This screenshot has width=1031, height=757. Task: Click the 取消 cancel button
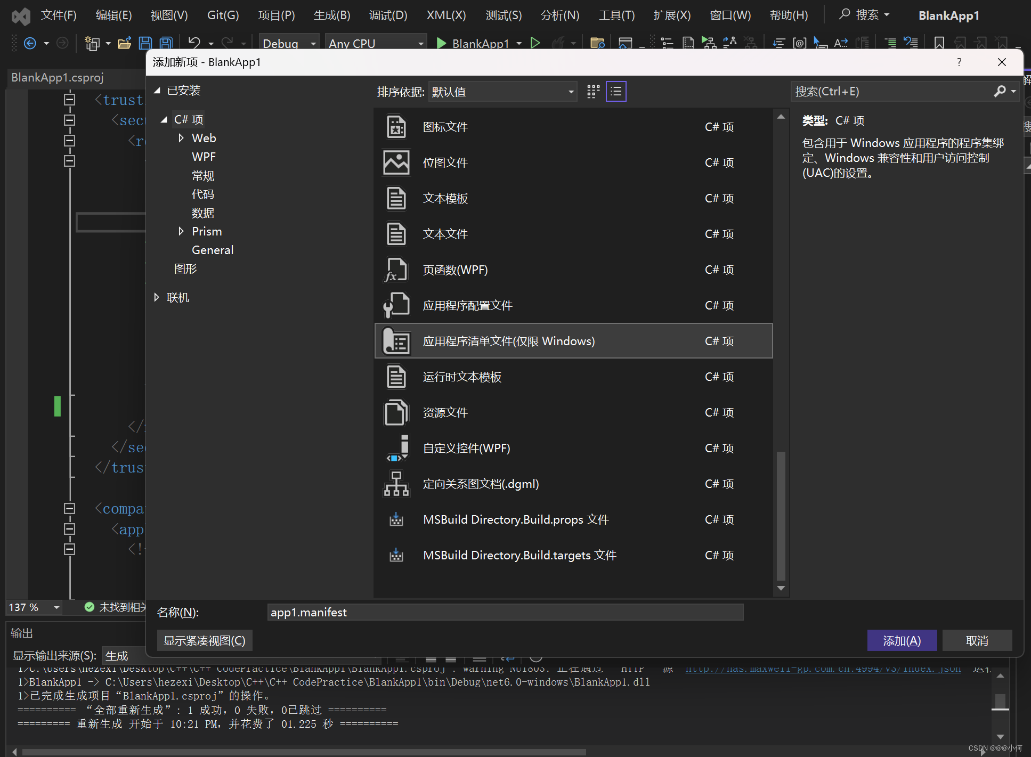977,640
